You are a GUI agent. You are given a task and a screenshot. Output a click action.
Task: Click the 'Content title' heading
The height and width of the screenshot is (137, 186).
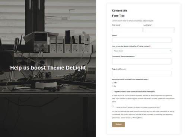click(119, 11)
